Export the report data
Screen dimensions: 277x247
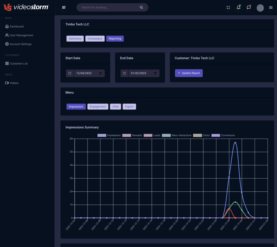tap(129, 107)
